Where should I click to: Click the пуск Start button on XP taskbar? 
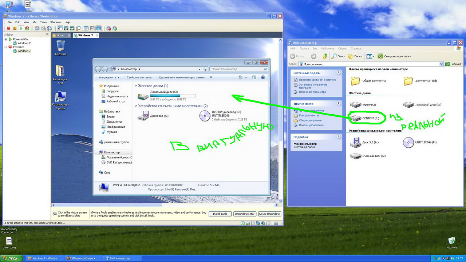tap(11, 258)
